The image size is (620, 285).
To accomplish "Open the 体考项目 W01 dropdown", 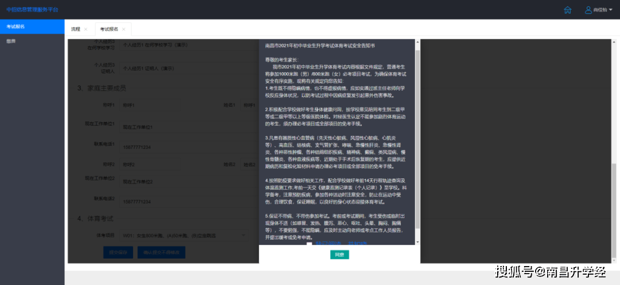I will pos(184,235).
